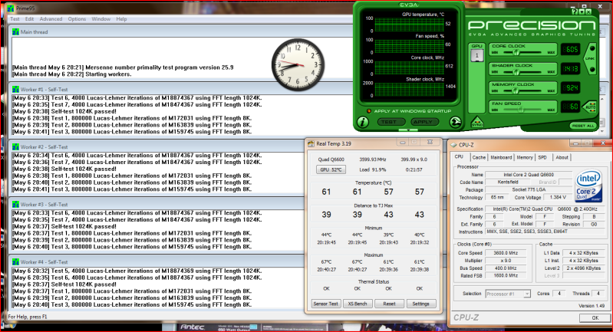Click the Shader Clock slider handle
This screenshot has width=613, height=332.
point(516,72)
